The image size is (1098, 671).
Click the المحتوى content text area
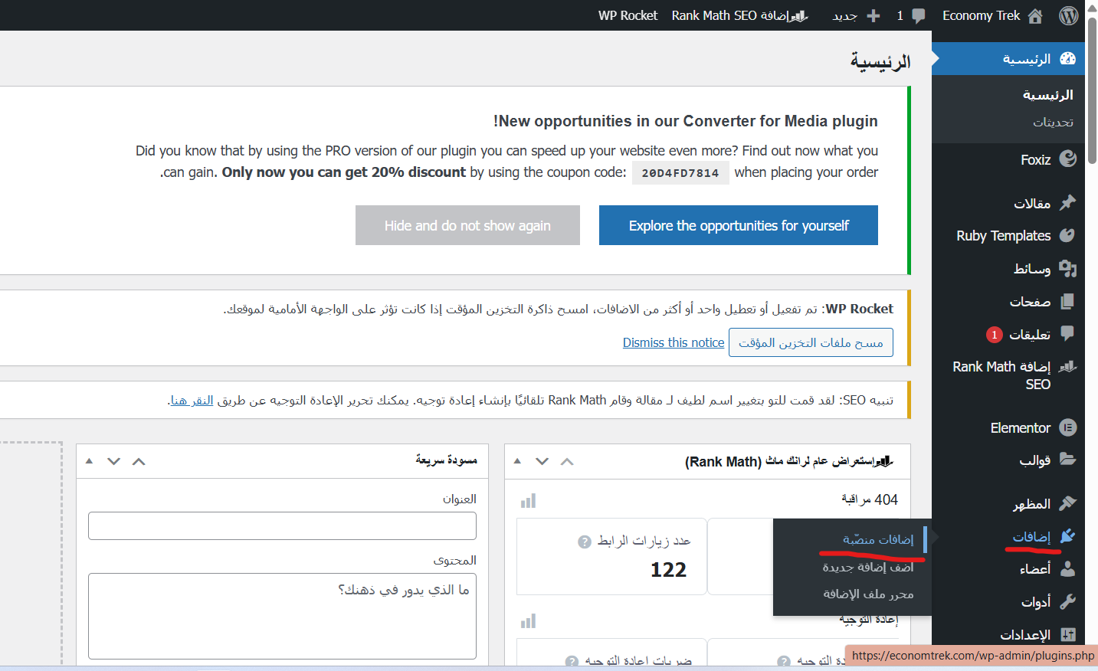click(282, 616)
